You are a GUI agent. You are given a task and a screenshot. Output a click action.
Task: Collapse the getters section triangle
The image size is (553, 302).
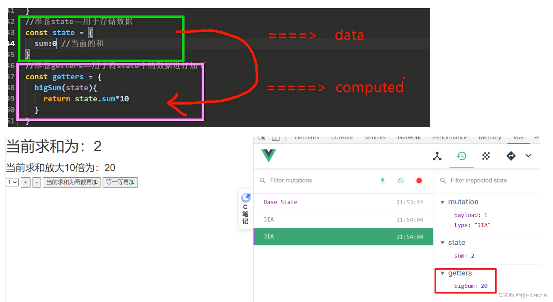(x=443, y=274)
